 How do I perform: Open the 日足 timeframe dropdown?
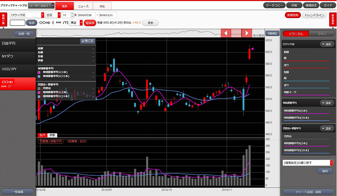point(59,15)
